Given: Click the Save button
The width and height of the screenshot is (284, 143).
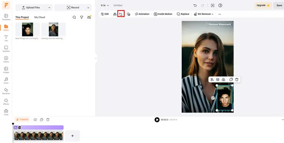Looking at the screenshot, I should pyautogui.click(x=279, y=5).
